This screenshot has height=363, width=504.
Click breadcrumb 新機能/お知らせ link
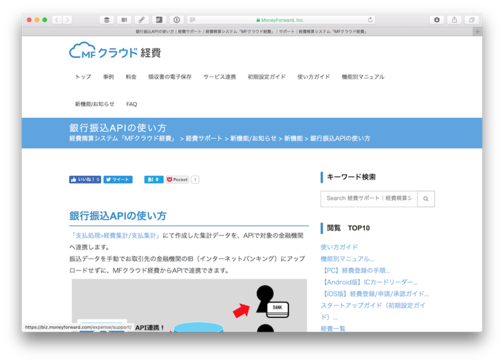coord(253,138)
